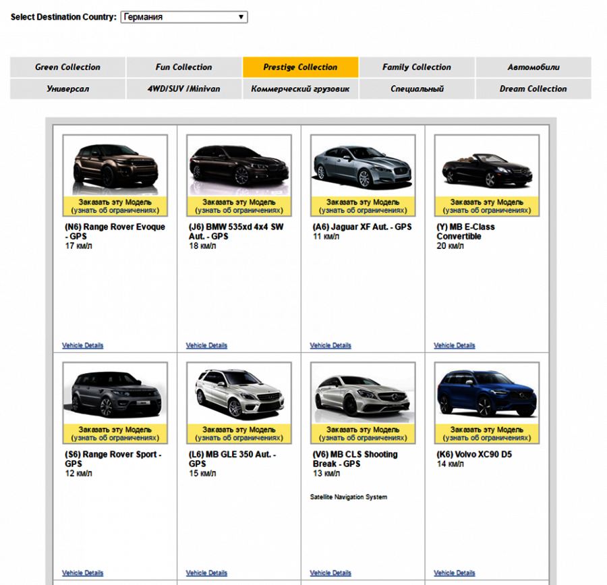607x585 pixels.
Task: Open the Select Destination Country dropdown
Action: click(x=184, y=17)
